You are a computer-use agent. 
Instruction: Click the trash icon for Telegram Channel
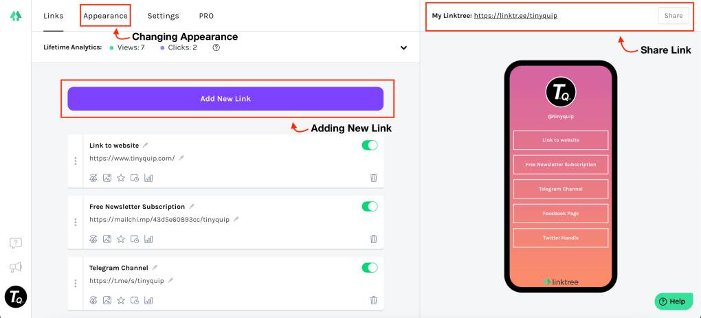pyautogui.click(x=373, y=300)
